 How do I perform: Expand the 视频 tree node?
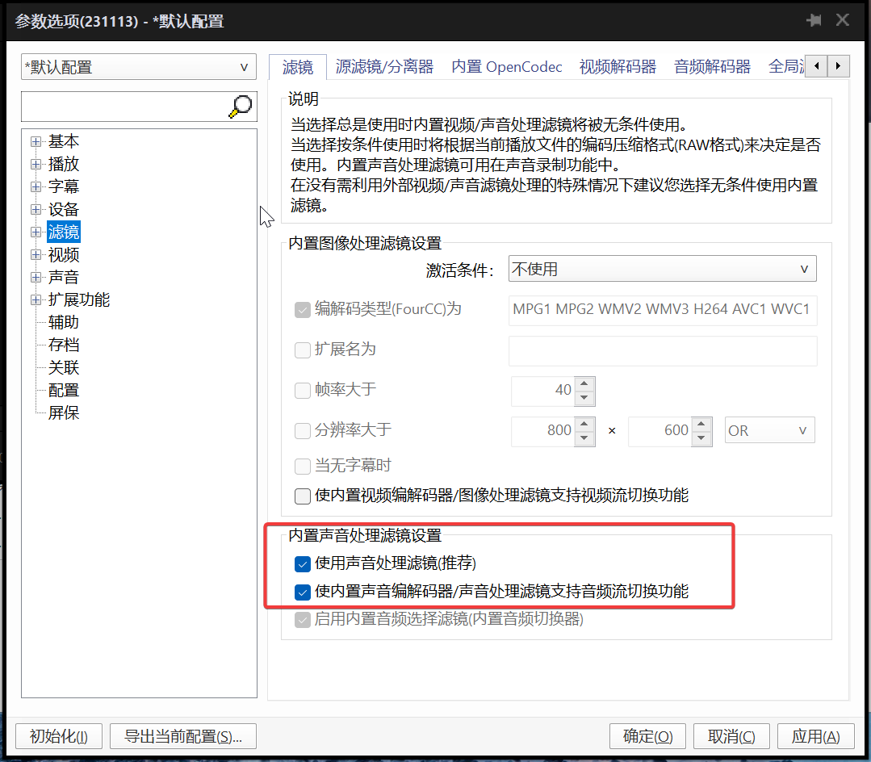(x=36, y=255)
